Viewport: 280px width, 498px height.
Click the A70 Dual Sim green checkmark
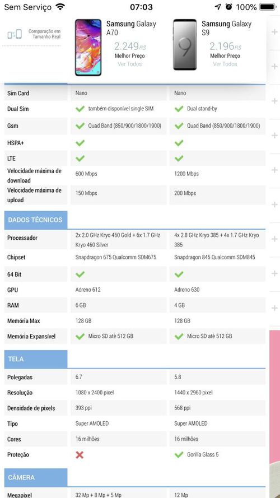pos(80,109)
